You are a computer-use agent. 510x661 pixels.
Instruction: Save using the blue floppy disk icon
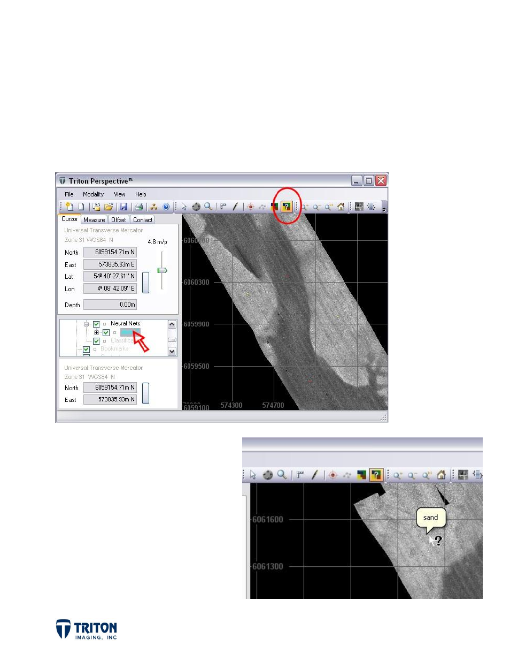pyautogui.click(x=123, y=207)
